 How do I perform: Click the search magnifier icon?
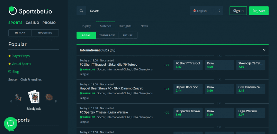(x=81, y=11)
